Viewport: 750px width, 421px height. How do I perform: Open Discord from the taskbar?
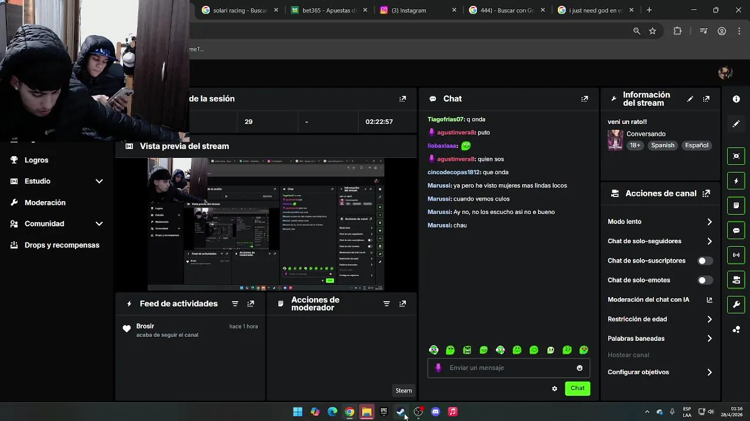pyautogui.click(x=435, y=412)
